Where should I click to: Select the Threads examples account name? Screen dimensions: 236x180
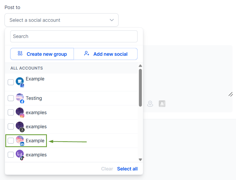pos(36,127)
